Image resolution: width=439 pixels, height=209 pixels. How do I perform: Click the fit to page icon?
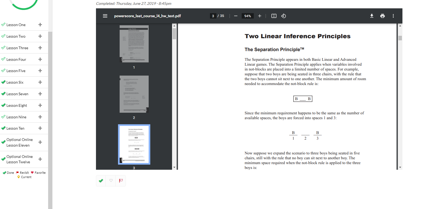[x=274, y=16]
